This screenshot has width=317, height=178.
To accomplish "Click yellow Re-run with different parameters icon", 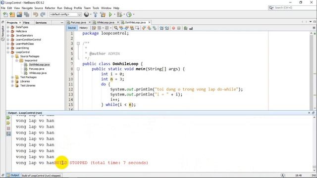I will pyautogui.click(x=8, y=123).
